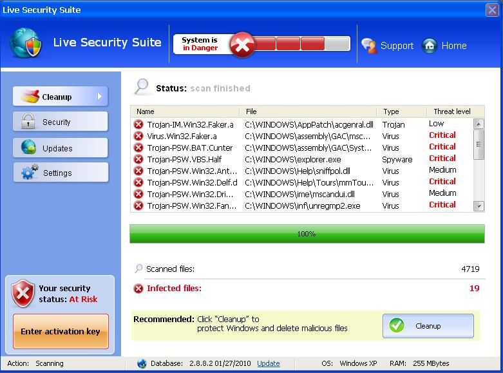Click the scanned files count 4719
This screenshot has width=503, height=373.
click(x=470, y=269)
